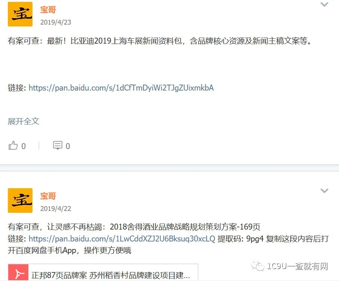This screenshot has width=339, height=281.
Task: Open Baidu pan link ending in 30xcLQ
Action: coord(122,239)
